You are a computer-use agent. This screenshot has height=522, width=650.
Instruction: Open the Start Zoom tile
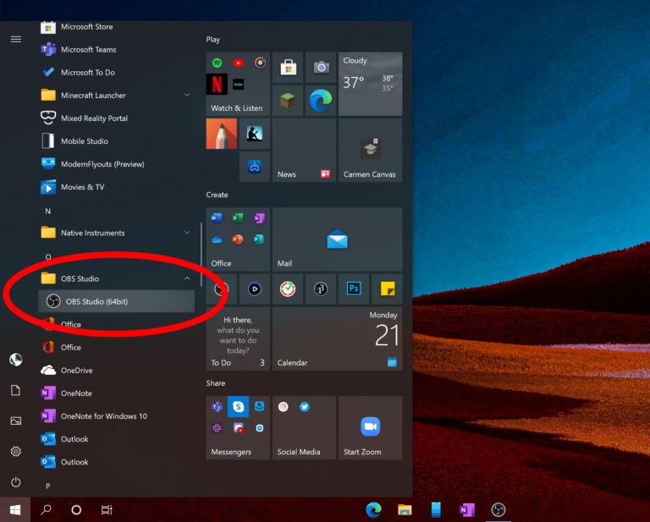coord(370,427)
